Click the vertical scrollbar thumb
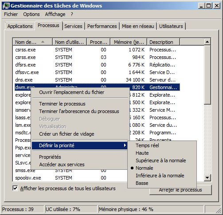The width and height of the screenshot is (223, 215). click(207, 75)
